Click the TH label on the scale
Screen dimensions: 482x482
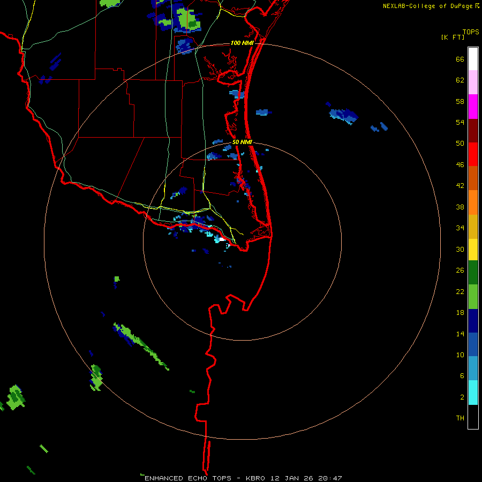click(460, 418)
